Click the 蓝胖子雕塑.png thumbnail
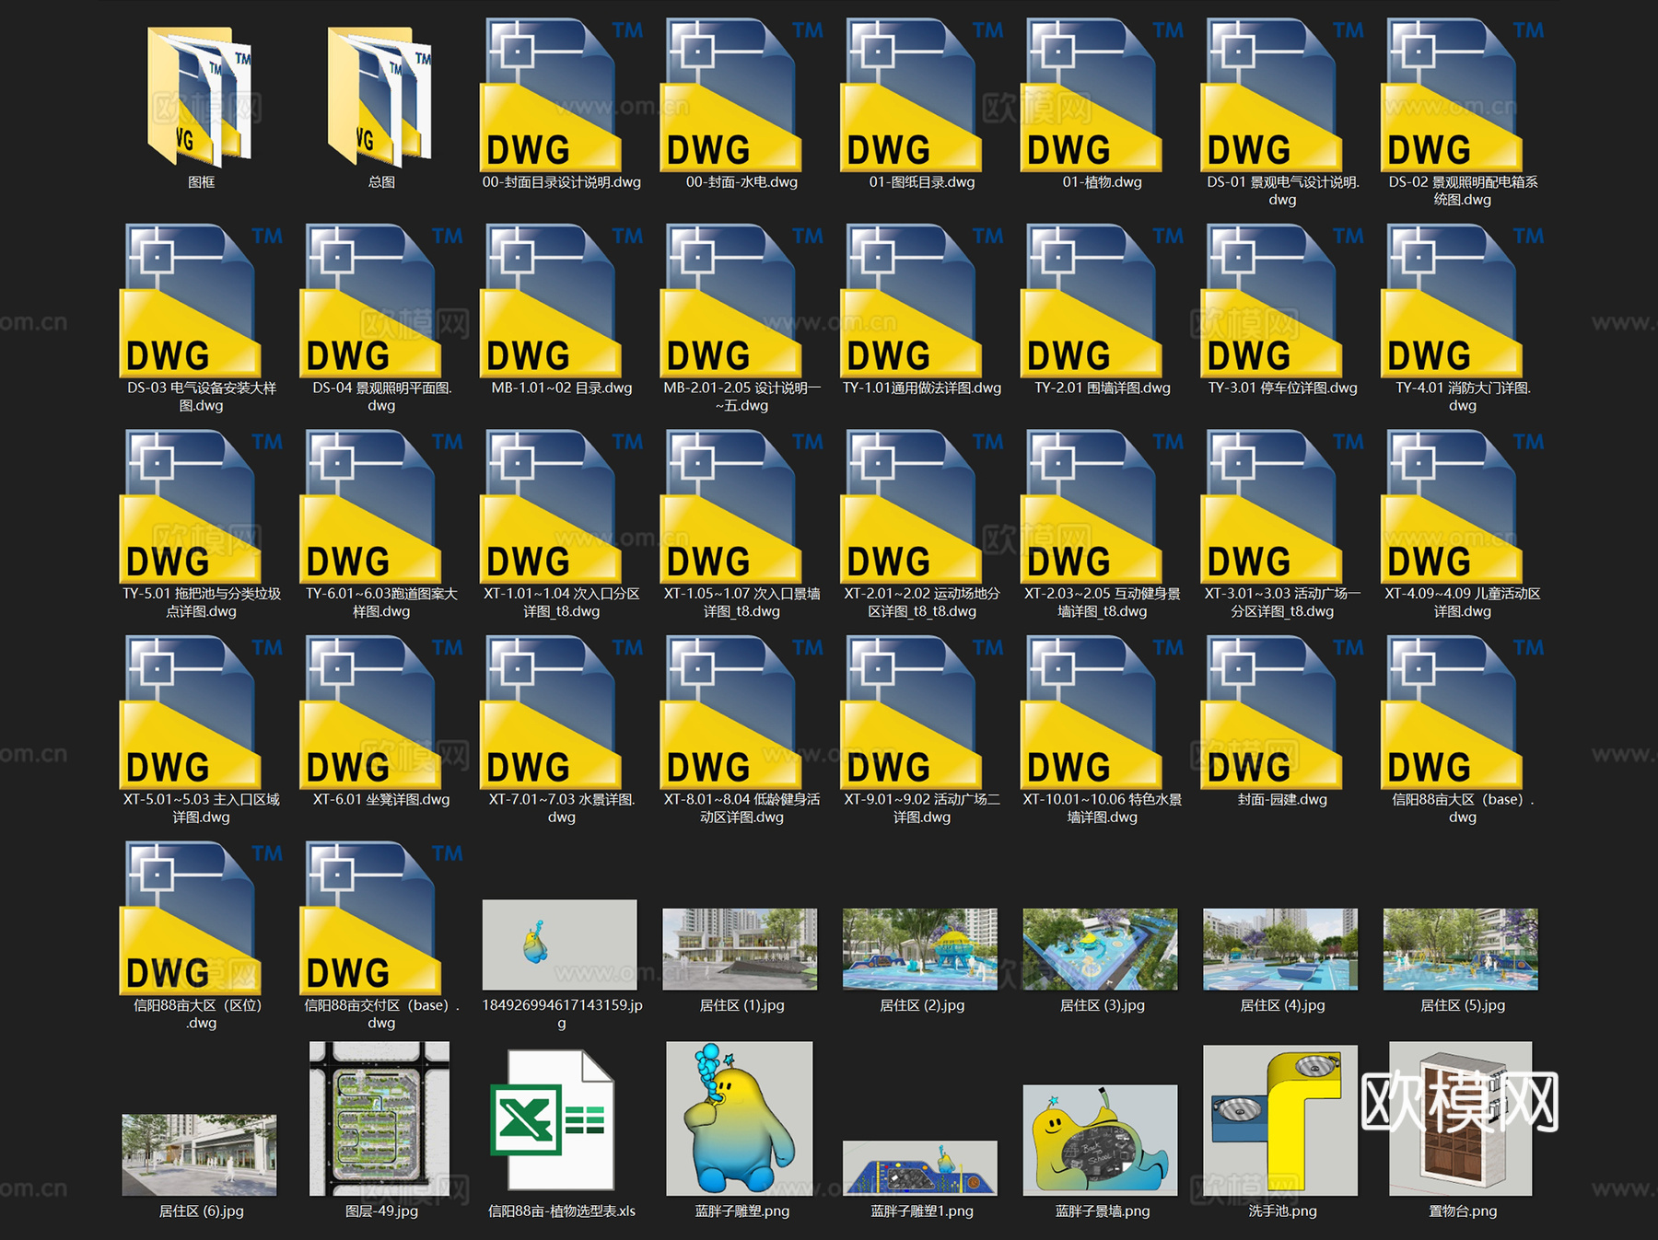This screenshot has height=1240, width=1658. 740,1118
